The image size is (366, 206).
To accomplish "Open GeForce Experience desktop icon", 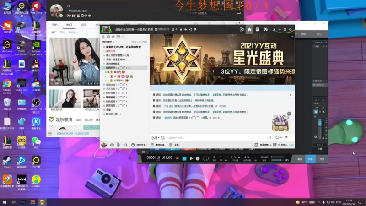I will [36, 48].
